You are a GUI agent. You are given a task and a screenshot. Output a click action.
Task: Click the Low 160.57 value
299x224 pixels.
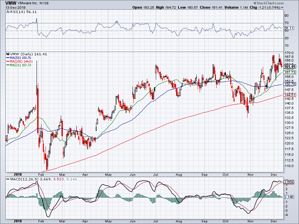coord(188,7)
